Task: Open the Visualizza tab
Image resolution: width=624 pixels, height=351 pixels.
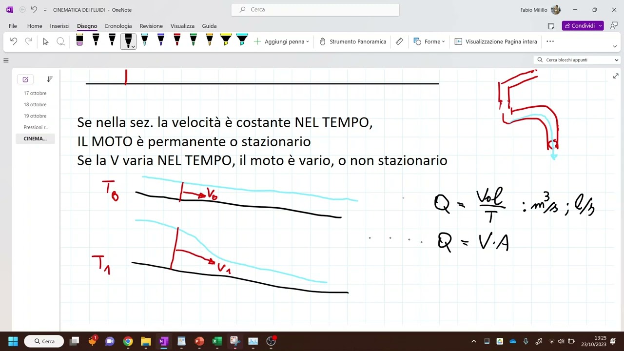Action: (x=182, y=26)
